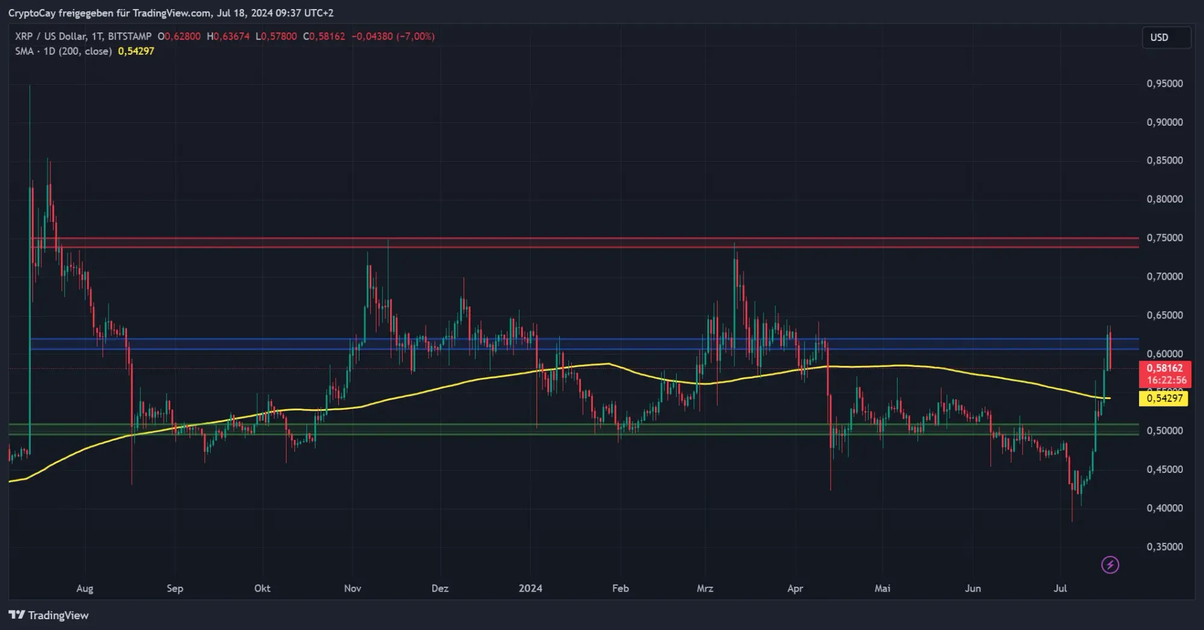Click the 0,90000 price axis label

(x=1164, y=122)
